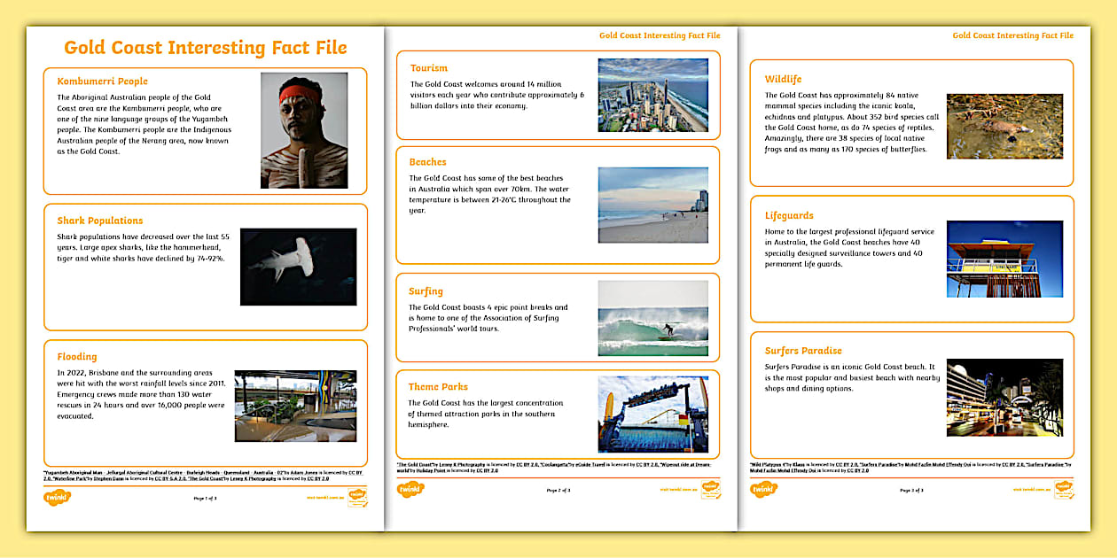Click the 'Kombumerri People' heading
Image resolution: width=1117 pixels, height=558 pixels.
pyautogui.click(x=103, y=81)
